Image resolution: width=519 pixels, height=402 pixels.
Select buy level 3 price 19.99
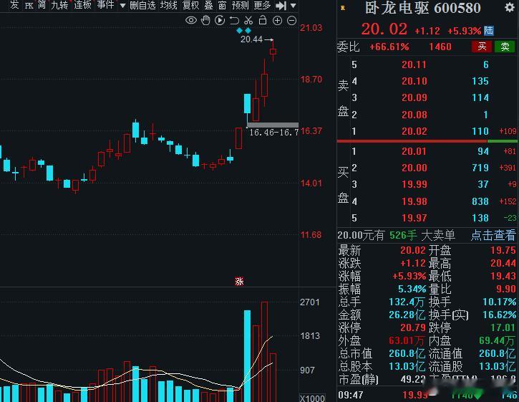[x=414, y=184]
